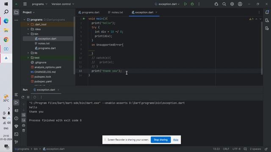The height and width of the screenshot is (152, 271).
Task: Open more tool windows ellipsis in left sidebar
Action: [16, 20]
